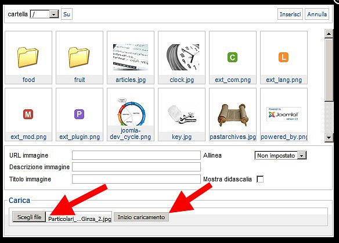Click Scegli file to browse

pyautogui.click(x=29, y=217)
